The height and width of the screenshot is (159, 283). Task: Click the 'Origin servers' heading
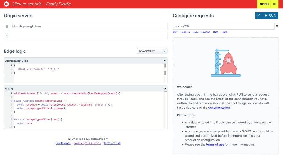[x=19, y=16]
